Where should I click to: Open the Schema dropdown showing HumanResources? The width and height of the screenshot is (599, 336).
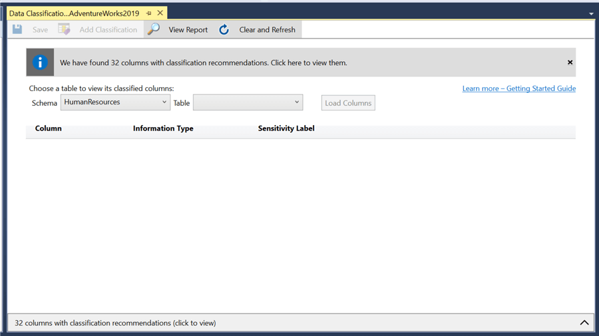pos(115,102)
